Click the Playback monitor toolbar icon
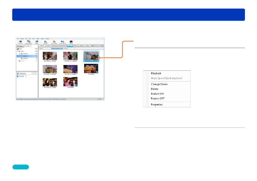The image size is (257, 181). (x=37, y=41)
